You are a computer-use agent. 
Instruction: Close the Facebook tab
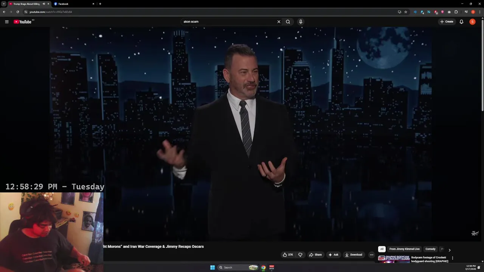93,4
